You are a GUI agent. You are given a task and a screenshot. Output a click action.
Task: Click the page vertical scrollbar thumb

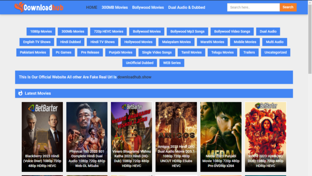(310, 39)
